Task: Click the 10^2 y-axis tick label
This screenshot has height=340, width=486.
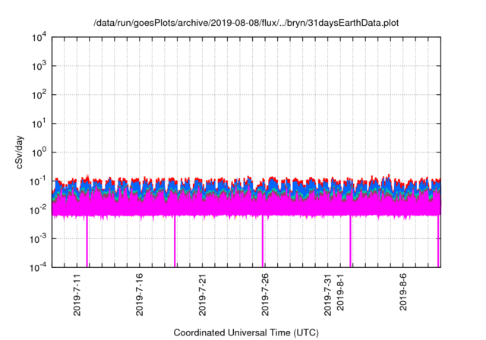Action: click(39, 95)
